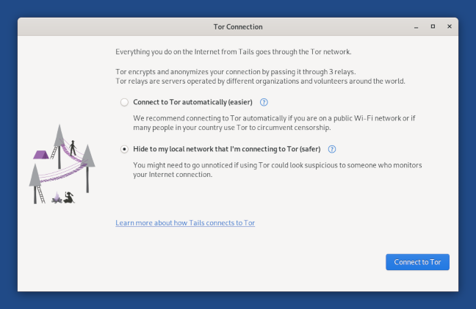Open help for connecting to Tor automatically
The width and height of the screenshot is (476, 309).
264,102
